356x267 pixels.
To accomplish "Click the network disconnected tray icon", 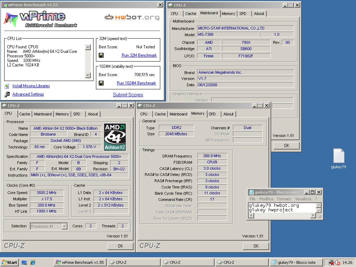I will coord(331,262).
